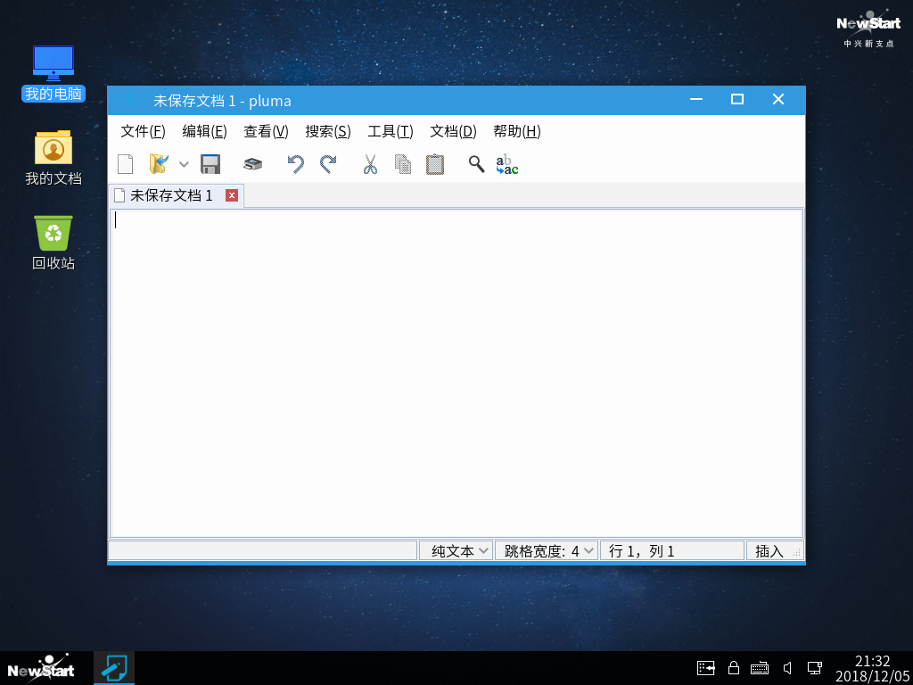The height and width of the screenshot is (685, 913).
Task: Save the document with floppy disk icon
Action: (x=210, y=164)
